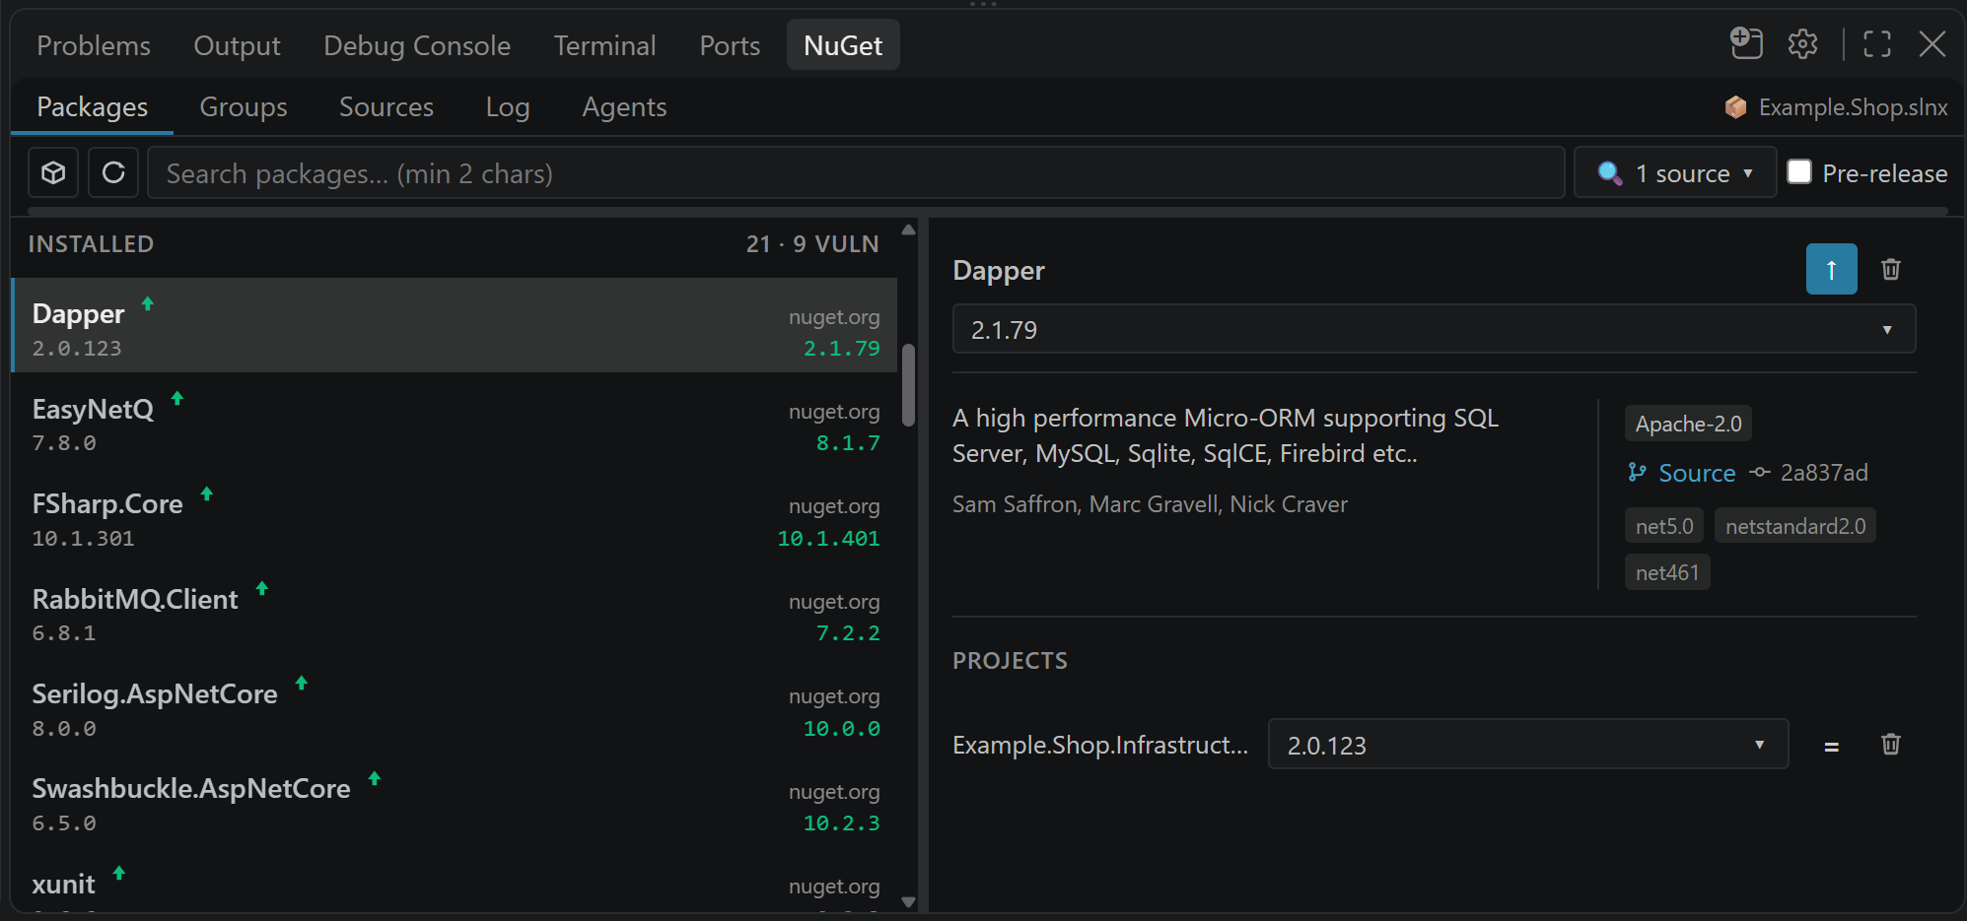Click the netstandard2.0 framework badge

click(1795, 526)
